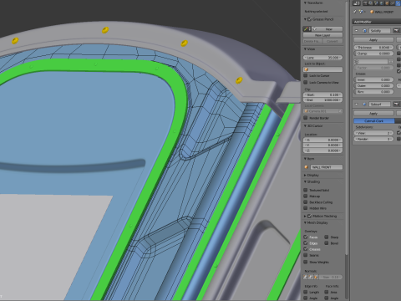Collapse the View panel
This screenshot has height=301, width=401.
point(305,49)
